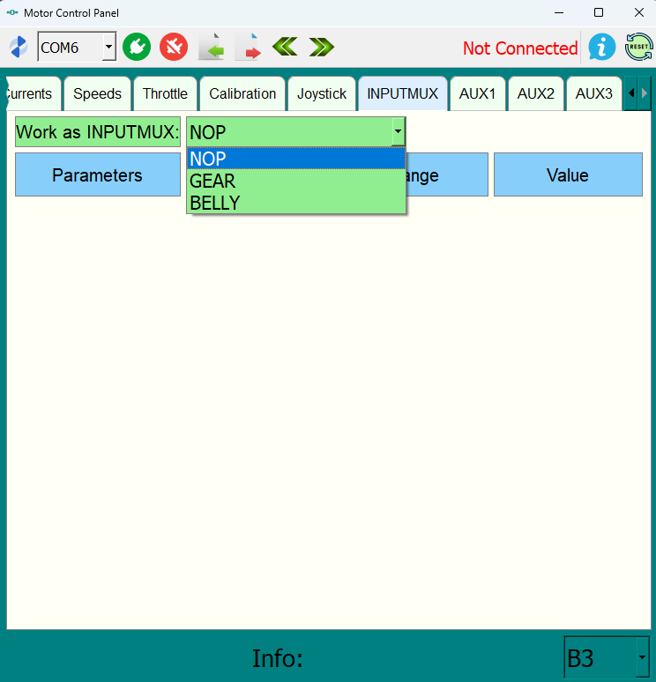This screenshot has height=682, width=656.
Task: Switch to the Calibration tab
Action: tap(242, 93)
